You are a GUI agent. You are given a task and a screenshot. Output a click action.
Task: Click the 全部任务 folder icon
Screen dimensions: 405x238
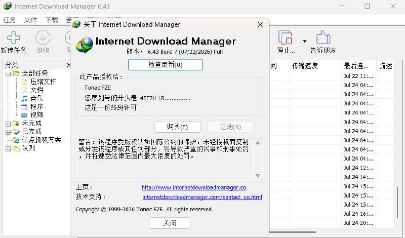(x=16, y=73)
